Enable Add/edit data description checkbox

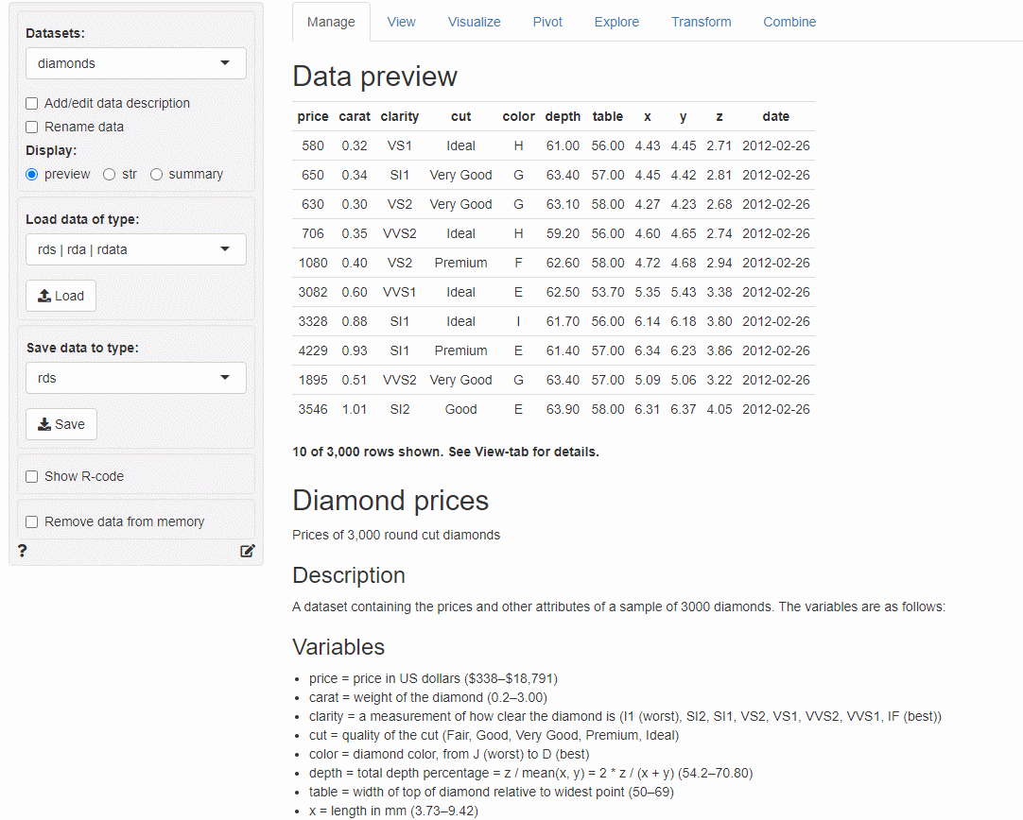pyautogui.click(x=32, y=103)
